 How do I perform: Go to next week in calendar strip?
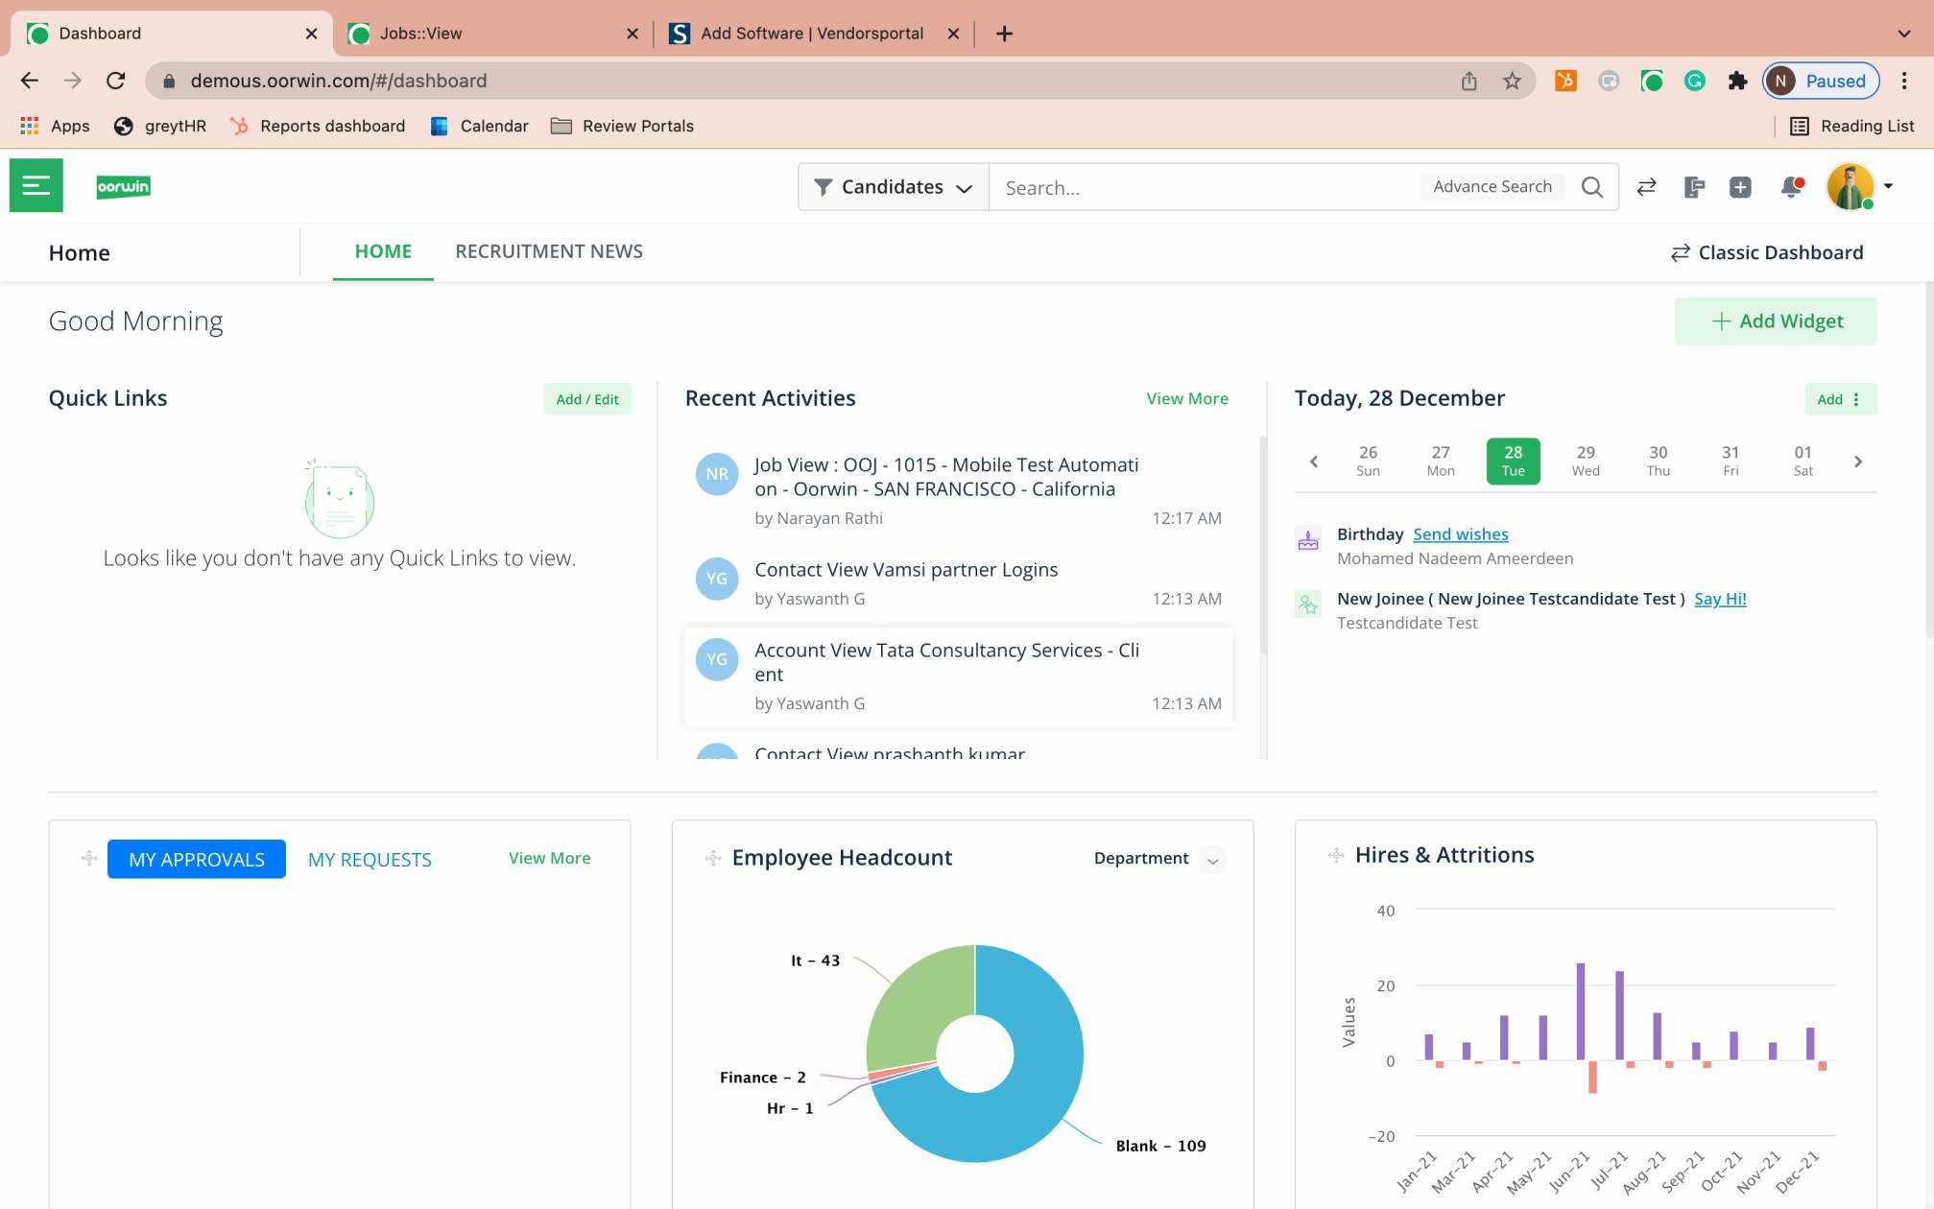[x=1858, y=462]
